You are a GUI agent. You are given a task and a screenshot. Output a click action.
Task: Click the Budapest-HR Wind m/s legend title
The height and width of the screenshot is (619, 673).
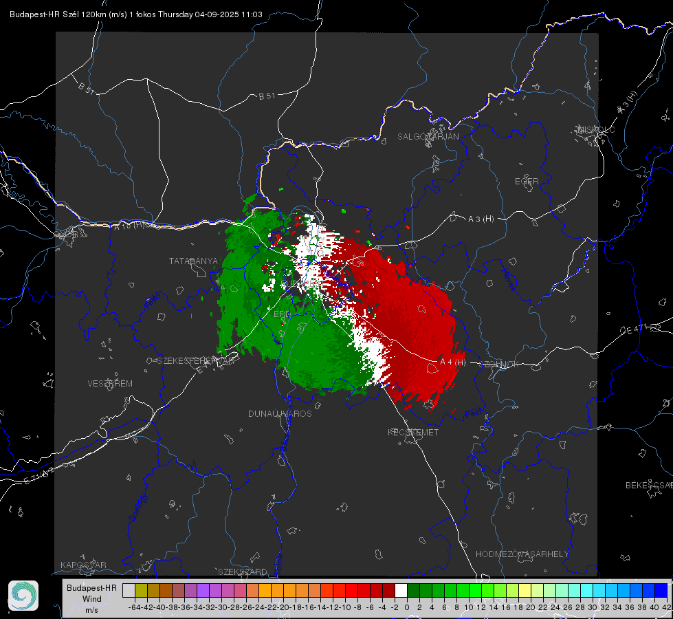[x=91, y=598]
